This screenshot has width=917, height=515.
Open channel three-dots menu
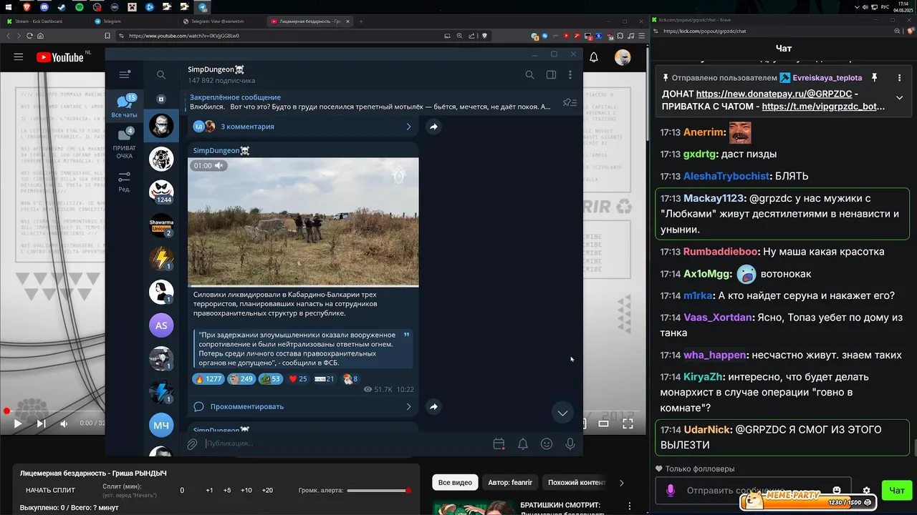pyautogui.click(x=570, y=74)
